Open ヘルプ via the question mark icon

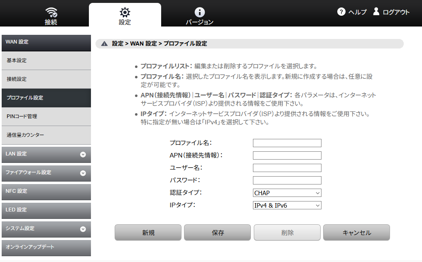[341, 12]
